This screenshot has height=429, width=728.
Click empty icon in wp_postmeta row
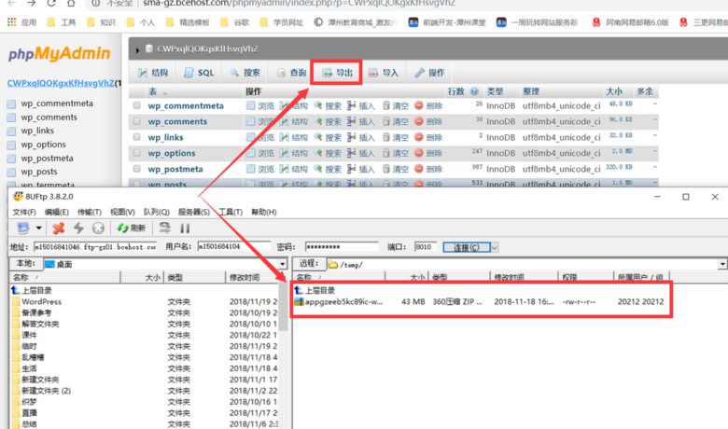tap(386, 169)
